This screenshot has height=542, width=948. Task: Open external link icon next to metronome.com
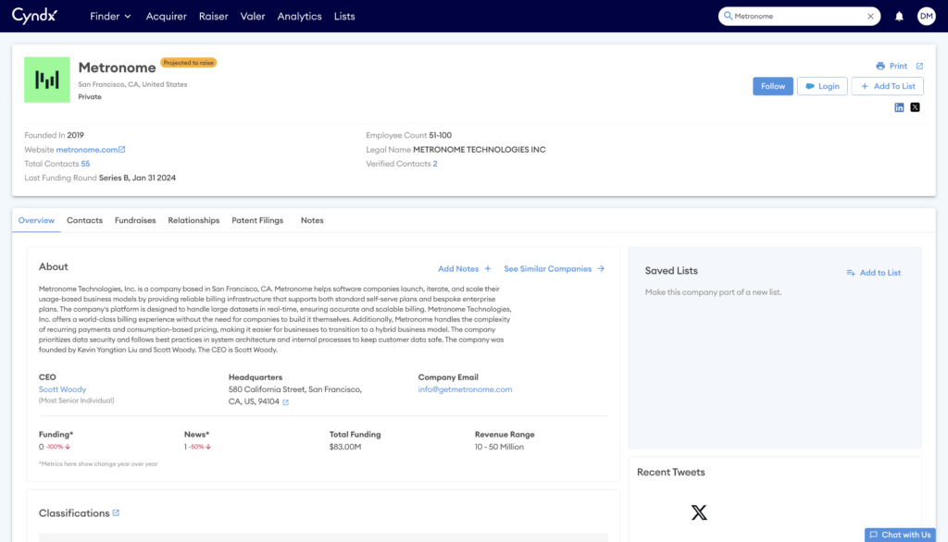coord(122,149)
